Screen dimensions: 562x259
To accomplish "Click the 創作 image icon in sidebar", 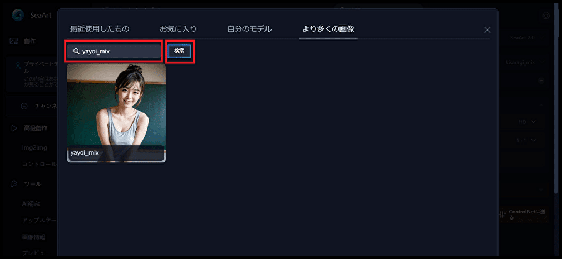I will [x=13, y=41].
